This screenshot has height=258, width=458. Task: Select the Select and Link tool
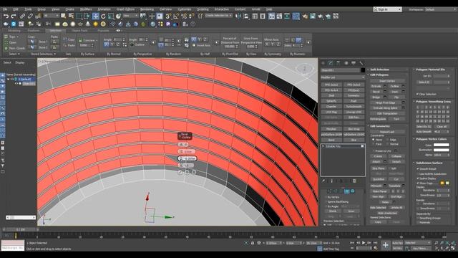(x=22, y=16)
